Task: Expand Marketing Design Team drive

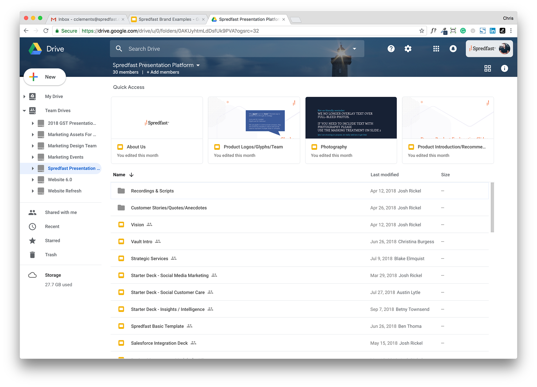Action: pyautogui.click(x=33, y=146)
